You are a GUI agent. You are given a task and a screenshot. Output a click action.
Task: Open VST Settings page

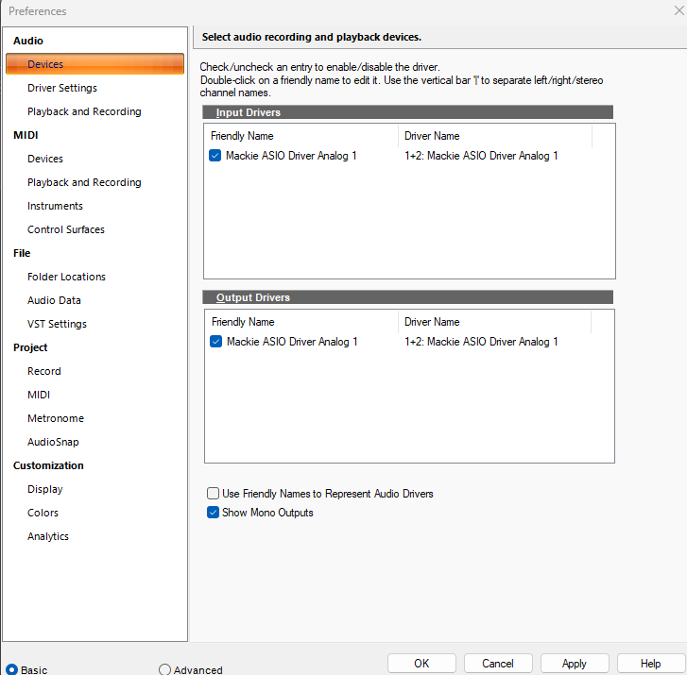[57, 325]
